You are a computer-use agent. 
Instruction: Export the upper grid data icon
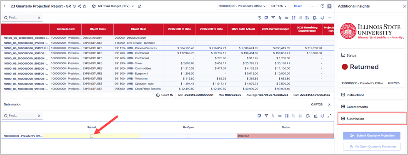pyautogui.click(x=315, y=17)
